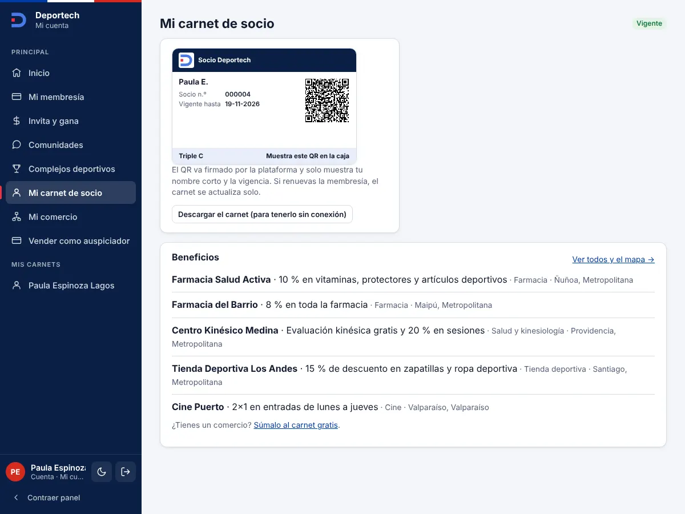Click the Mi cuenta subtitle under Deportech
Screen dimensions: 685x514
(52, 26)
